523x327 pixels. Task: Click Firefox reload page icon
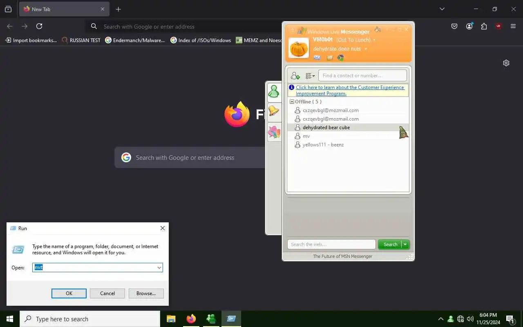pos(39,26)
